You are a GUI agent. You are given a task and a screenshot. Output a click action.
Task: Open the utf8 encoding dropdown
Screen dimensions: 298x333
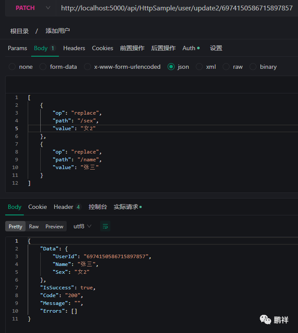(x=82, y=226)
